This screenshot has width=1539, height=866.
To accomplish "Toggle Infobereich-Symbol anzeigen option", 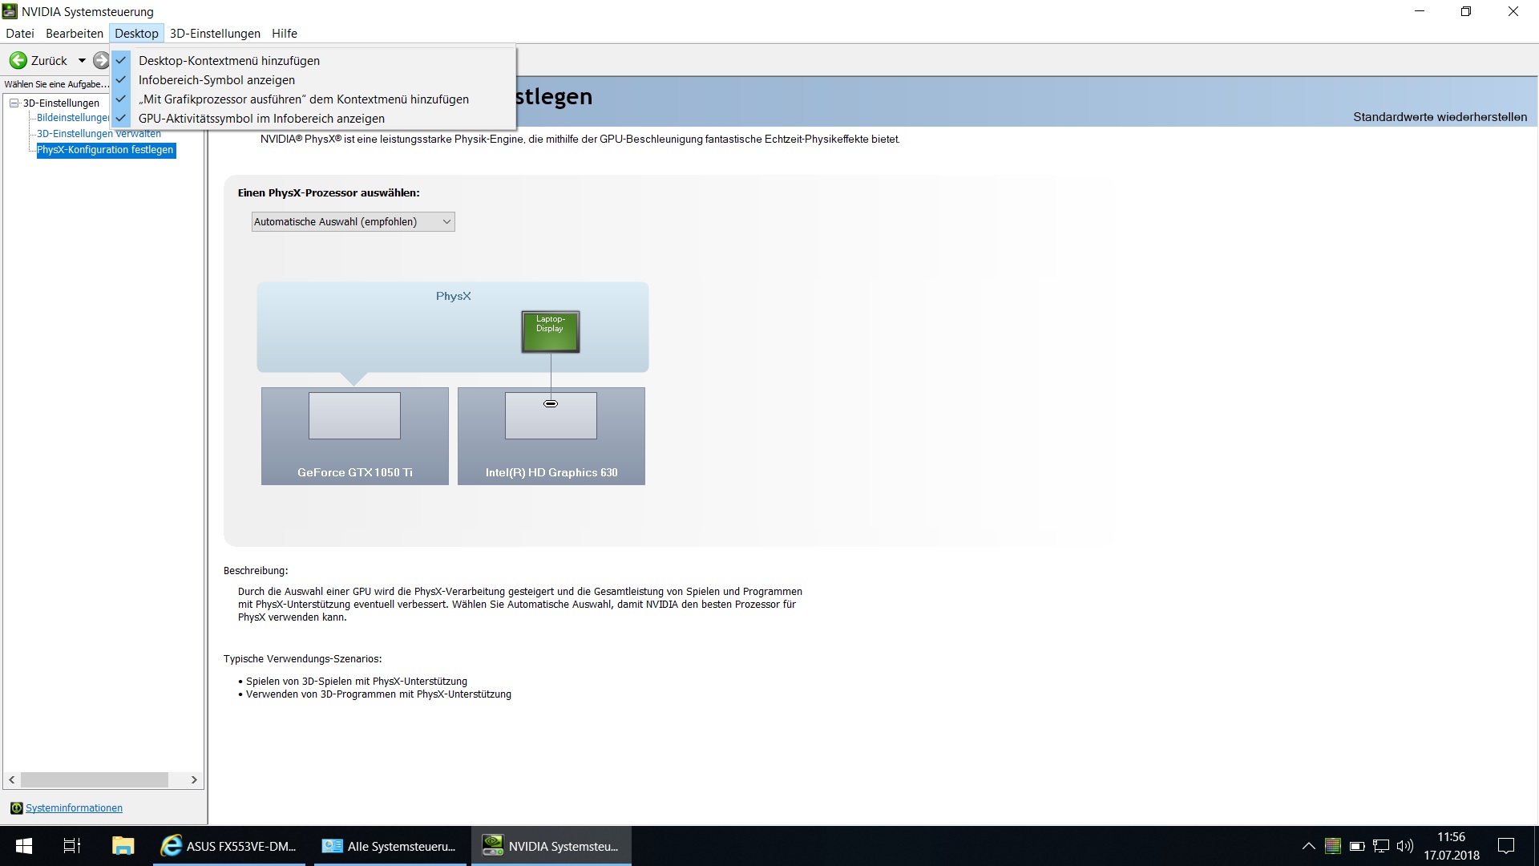I will point(216,80).
